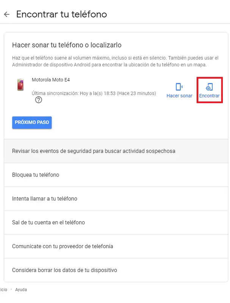230x303 pixels.
Task: Click Hacer sonar tu teléfono o localizarlo heading
Action: coord(67,45)
